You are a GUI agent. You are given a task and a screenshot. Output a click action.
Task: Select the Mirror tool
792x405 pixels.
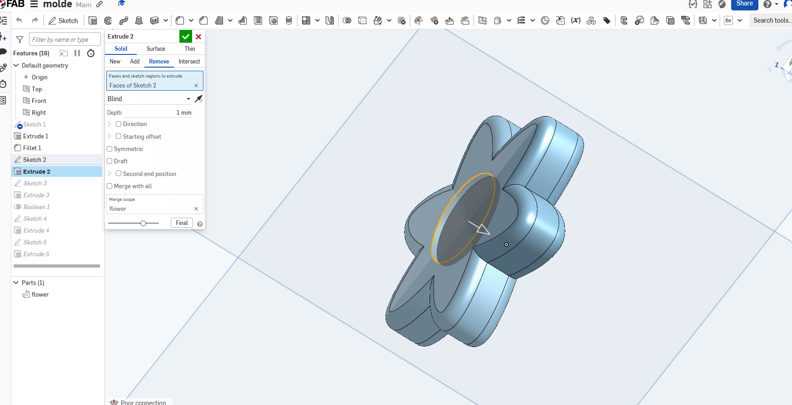pos(330,20)
